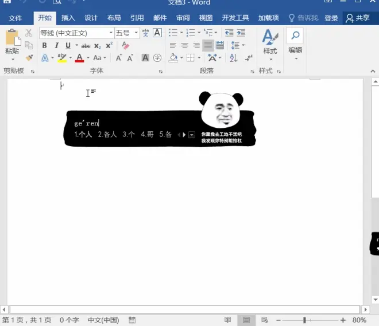The image size is (379, 326).
Task: Switch to Read Mode view icon
Action: (227, 320)
